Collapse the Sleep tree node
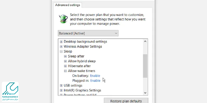The width and height of the screenshot is (207, 103). (x=61, y=51)
